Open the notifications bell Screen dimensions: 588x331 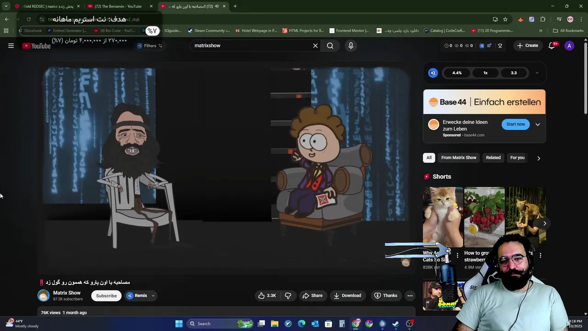[552, 46]
